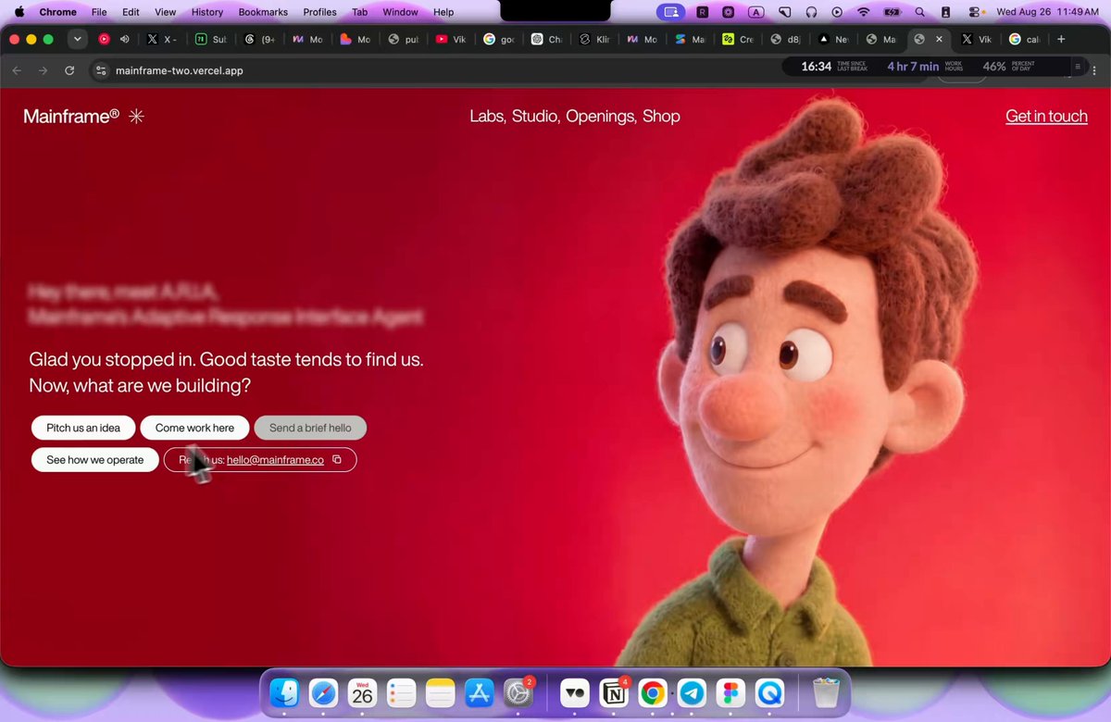Launch Figma from the dock
This screenshot has width=1111, height=722.
pos(730,692)
